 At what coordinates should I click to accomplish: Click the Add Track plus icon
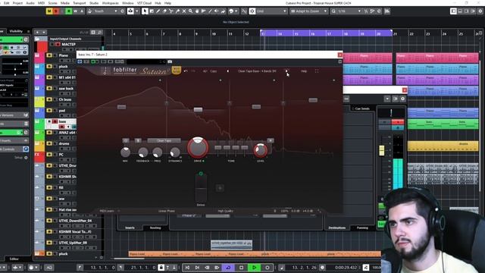37,32
